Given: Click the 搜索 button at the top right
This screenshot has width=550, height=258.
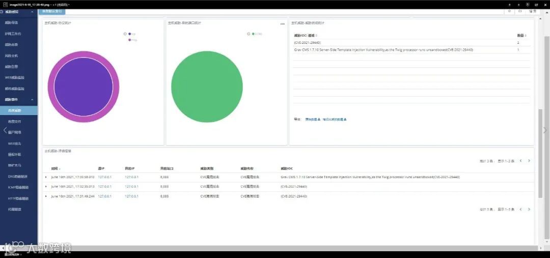Looking at the screenshot, I should point(533,11).
